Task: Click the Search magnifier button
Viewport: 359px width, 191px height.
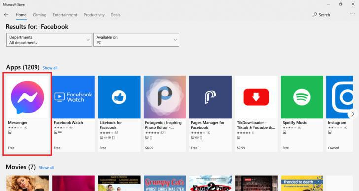Action: click(321, 15)
